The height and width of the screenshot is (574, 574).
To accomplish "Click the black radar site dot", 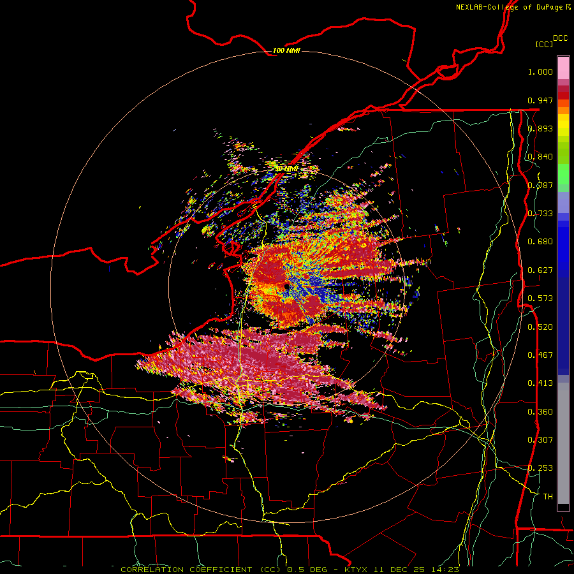I will 286,286.
